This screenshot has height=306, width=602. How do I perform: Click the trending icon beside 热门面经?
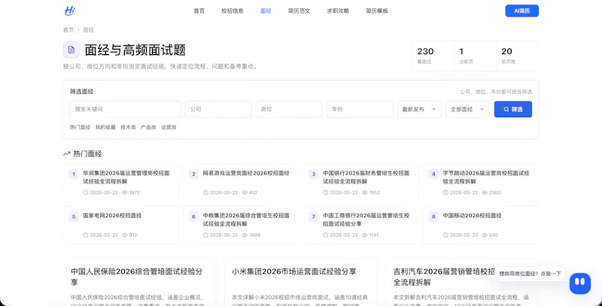[66, 154]
